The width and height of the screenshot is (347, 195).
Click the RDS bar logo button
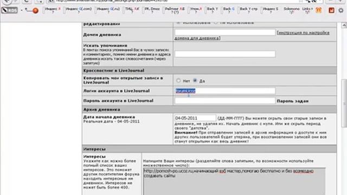pos(9,10)
